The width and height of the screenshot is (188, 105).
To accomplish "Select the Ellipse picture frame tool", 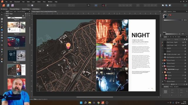I will point(2,35).
